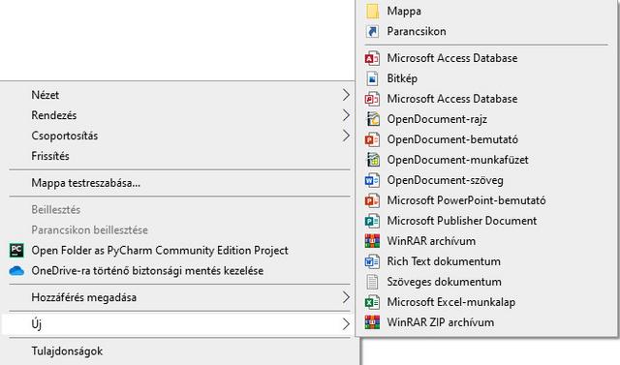Click the WinRAR archívum icon
Image resolution: width=620 pixels, height=365 pixels.
click(x=372, y=241)
